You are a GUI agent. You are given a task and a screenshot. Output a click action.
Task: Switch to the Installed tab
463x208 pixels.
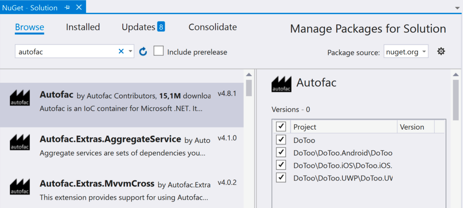83,27
